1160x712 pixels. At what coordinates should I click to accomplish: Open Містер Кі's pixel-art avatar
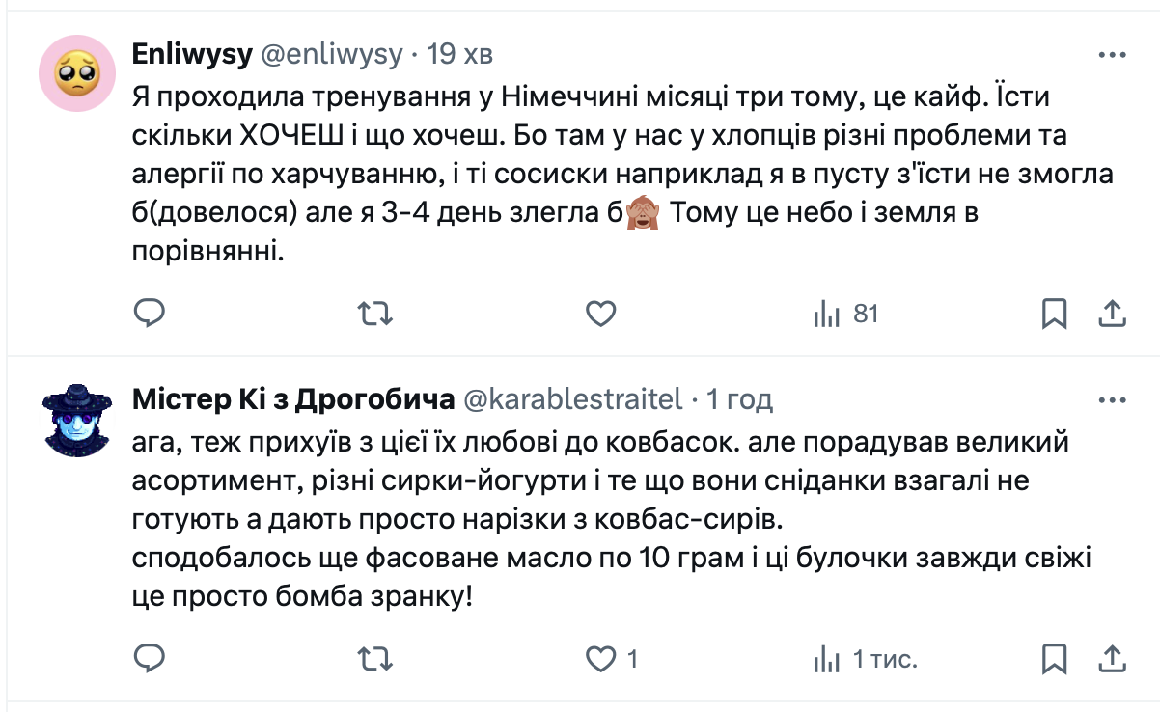click(x=79, y=421)
